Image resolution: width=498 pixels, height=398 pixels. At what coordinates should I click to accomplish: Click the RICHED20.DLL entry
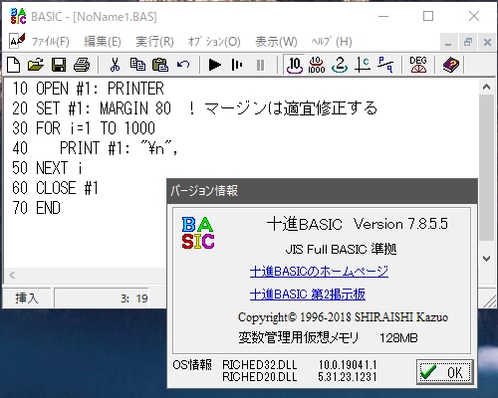pyautogui.click(x=260, y=377)
